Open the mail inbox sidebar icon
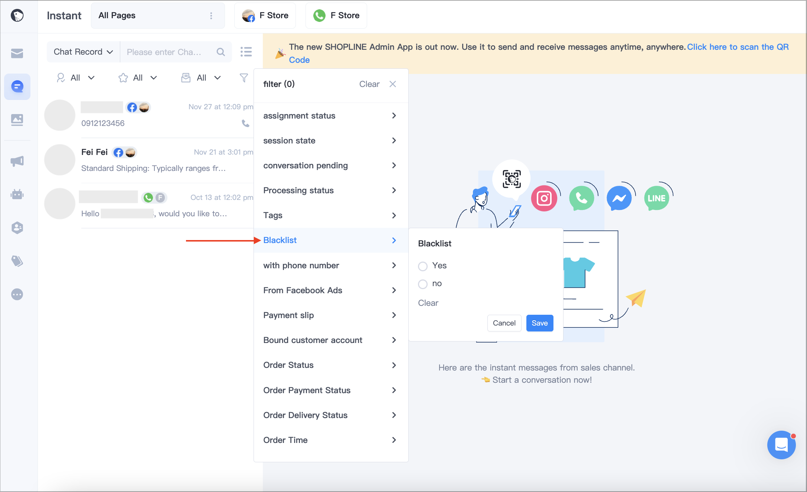807x492 pixels. tap(17, 54)
